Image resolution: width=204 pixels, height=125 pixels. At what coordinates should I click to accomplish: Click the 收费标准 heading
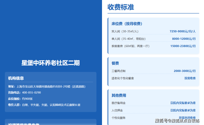click(x=120, y=7)
